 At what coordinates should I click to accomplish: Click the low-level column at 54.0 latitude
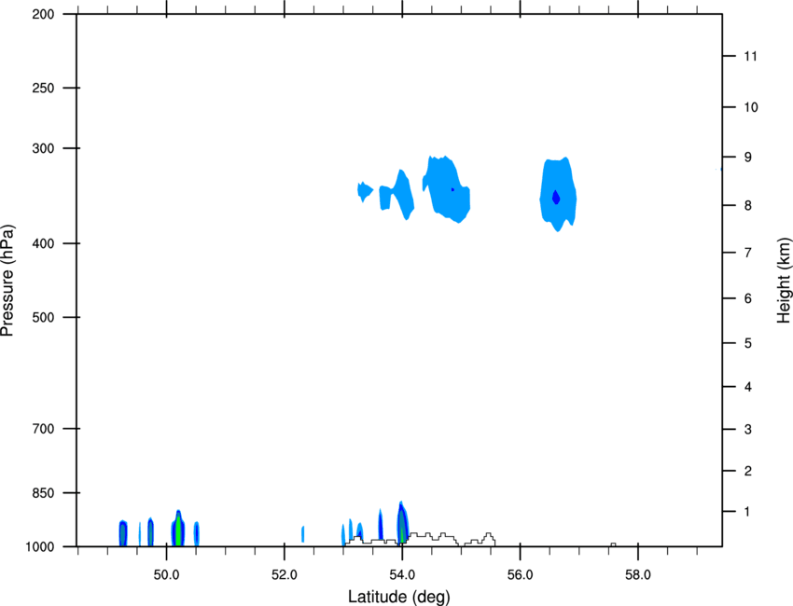(x=402, y=523)
